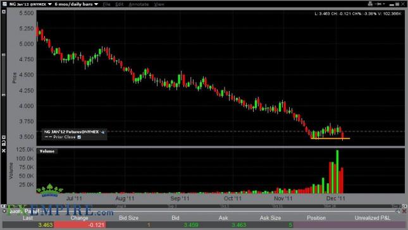Click the timeline scrollbar below the month labels
The height and width of the screenshot is (230, 408).
point(204,206)
